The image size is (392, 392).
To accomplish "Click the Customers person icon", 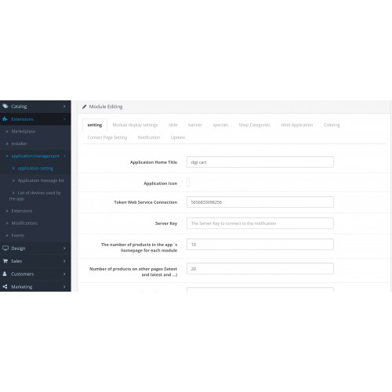I will (5, 274).
